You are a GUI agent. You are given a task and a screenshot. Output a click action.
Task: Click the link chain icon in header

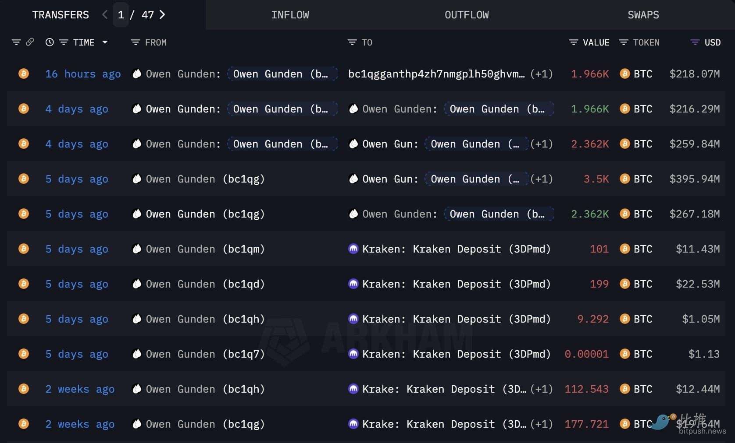(x=30, y=42)
